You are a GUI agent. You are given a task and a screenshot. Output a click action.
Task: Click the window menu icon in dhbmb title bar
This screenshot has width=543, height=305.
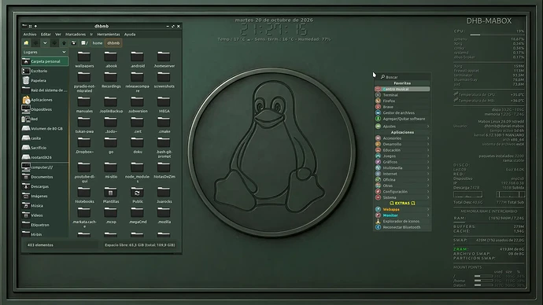tap(24, 26)
